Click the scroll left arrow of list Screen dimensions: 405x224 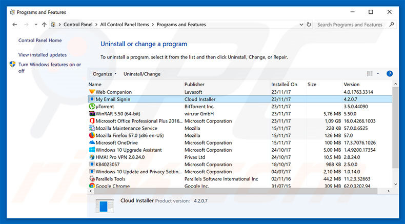click(91, 191)
